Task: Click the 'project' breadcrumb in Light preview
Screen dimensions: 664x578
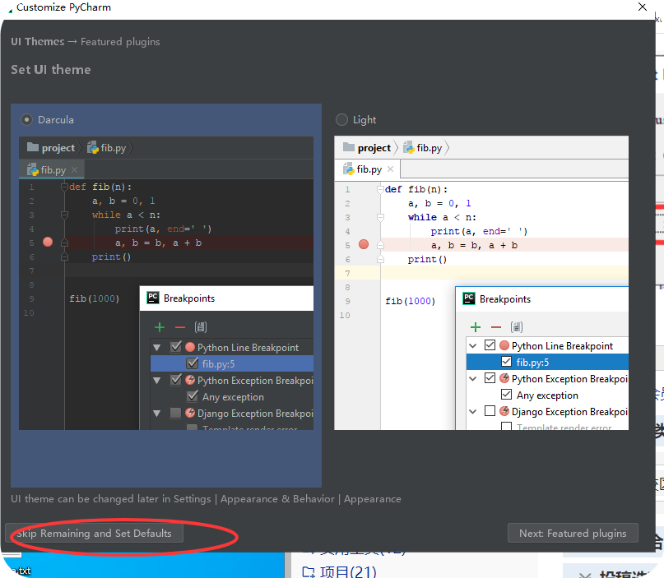Action: click(x=374, y=148)
